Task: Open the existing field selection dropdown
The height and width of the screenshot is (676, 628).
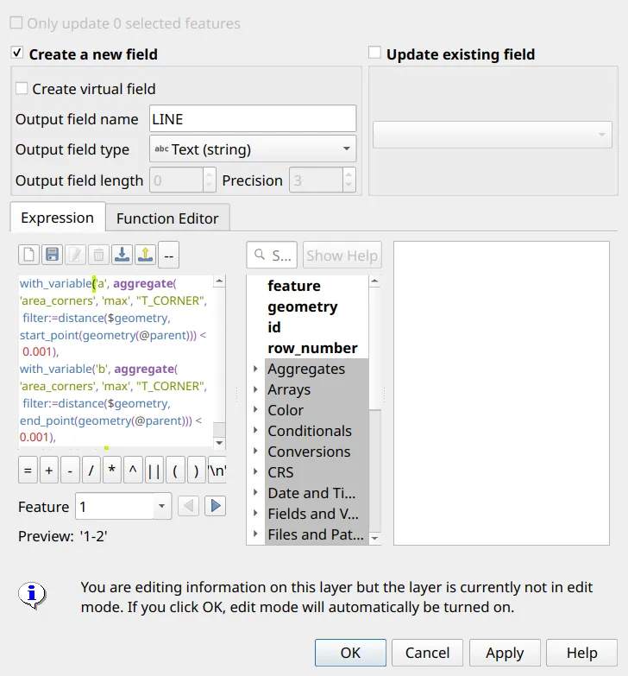Action: coord(493,135)
